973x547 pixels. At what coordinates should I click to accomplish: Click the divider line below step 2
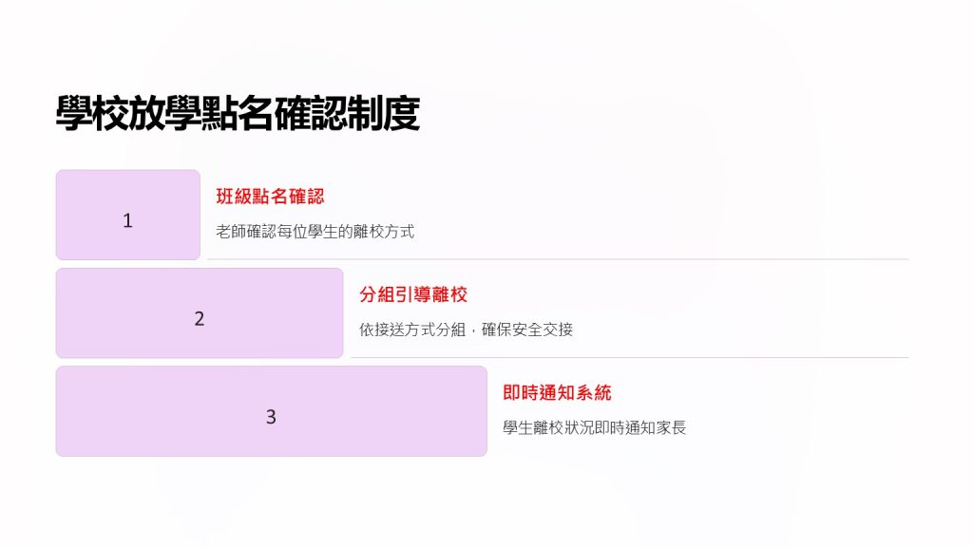(629, 357)
